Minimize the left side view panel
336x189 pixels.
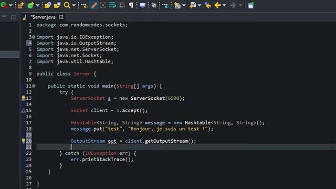point(4,16)
